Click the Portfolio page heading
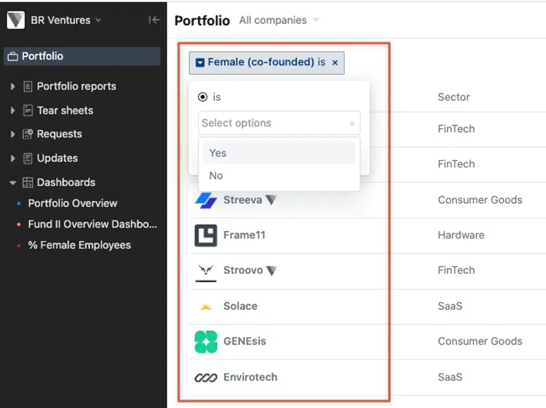The height and width of the screenshot is (408, 546). tap(202, 20)
